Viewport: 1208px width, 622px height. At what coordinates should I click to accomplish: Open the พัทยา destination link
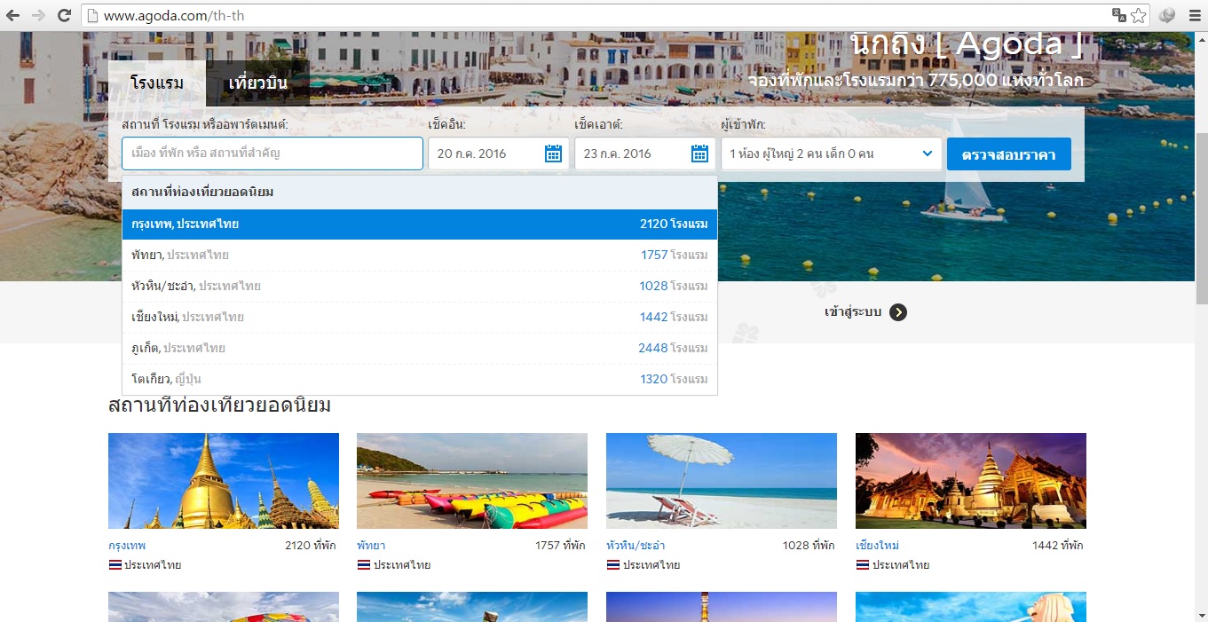[x=371, y=545]
